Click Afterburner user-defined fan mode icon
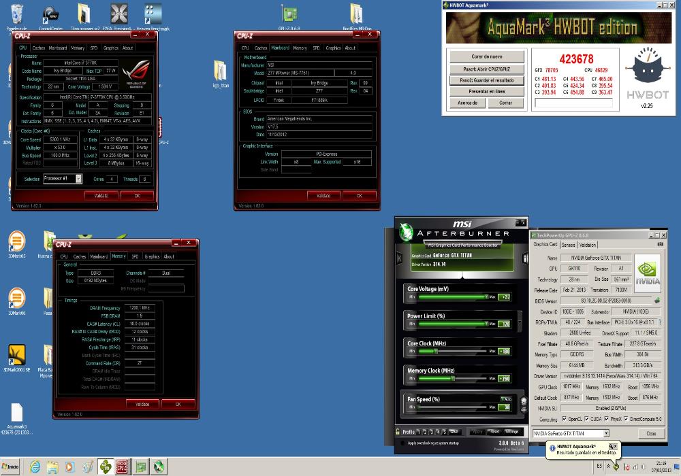 pos(524,404)
